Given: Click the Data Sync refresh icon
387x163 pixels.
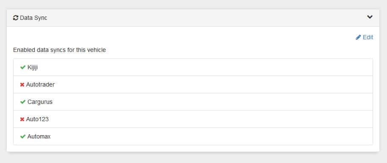Looking at the screenshot, I should [16, 18].
